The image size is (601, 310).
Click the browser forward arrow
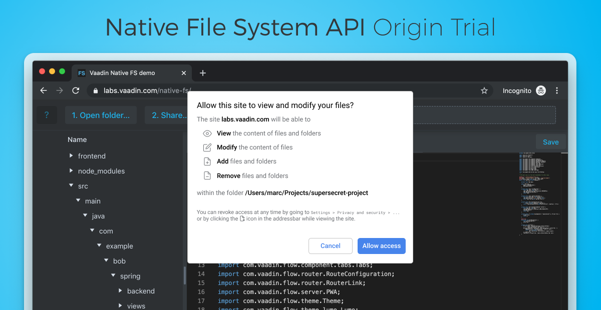click(60, 90)
